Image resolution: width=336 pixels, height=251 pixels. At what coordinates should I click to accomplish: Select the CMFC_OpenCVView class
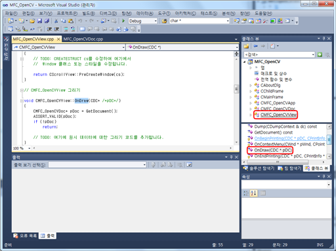[x=278, y=115]
